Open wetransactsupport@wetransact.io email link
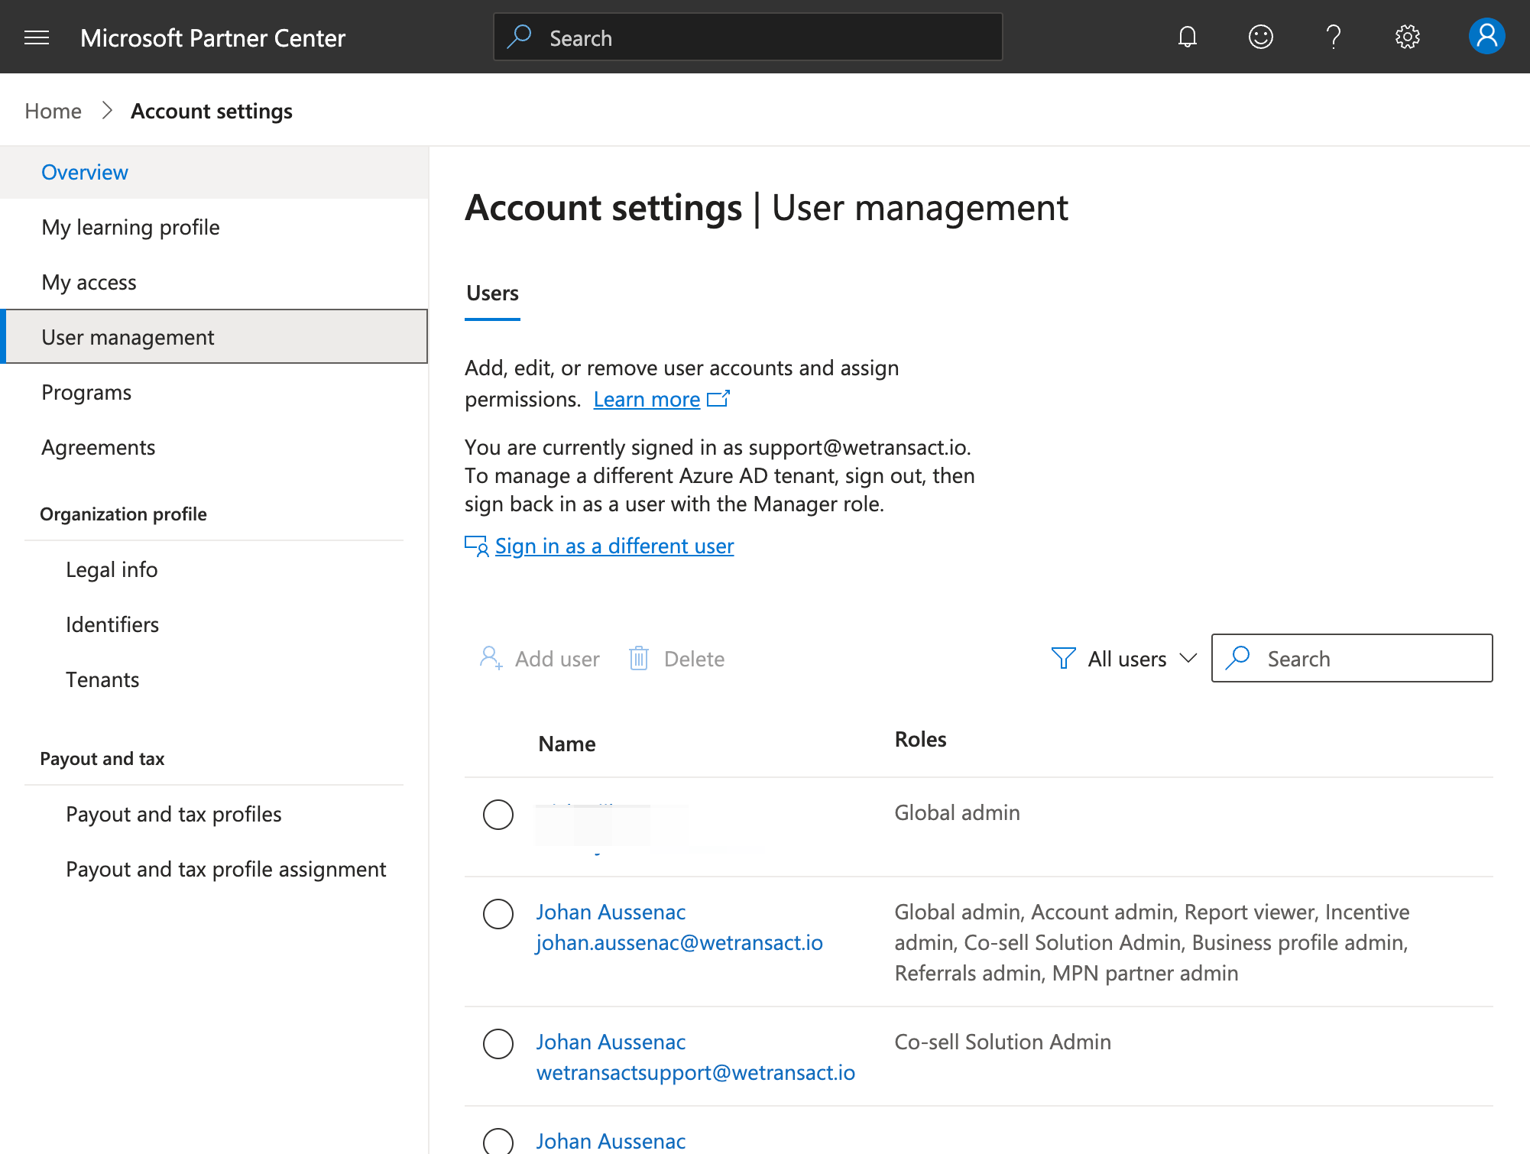Viewport: 1530px width, 1154px height. pyautogui.click(x=695, y=1073)
